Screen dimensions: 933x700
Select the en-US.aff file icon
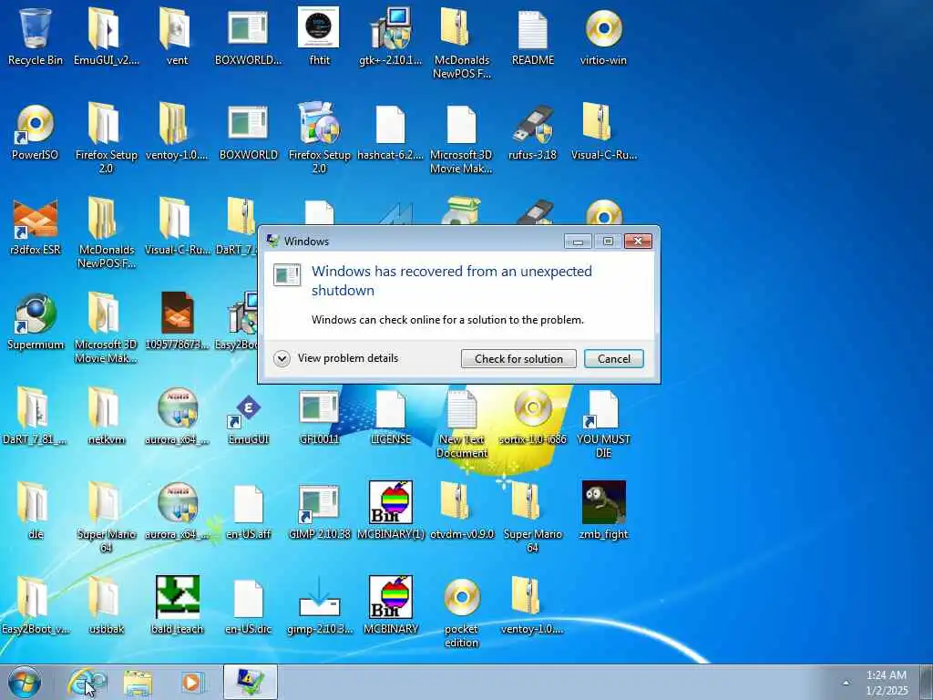pos(248,503)
